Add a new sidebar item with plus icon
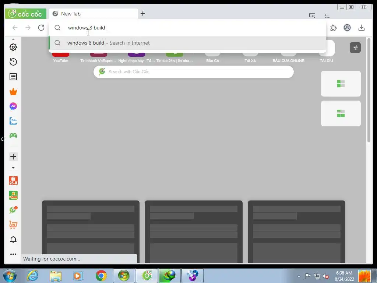 tap(13, 157)
